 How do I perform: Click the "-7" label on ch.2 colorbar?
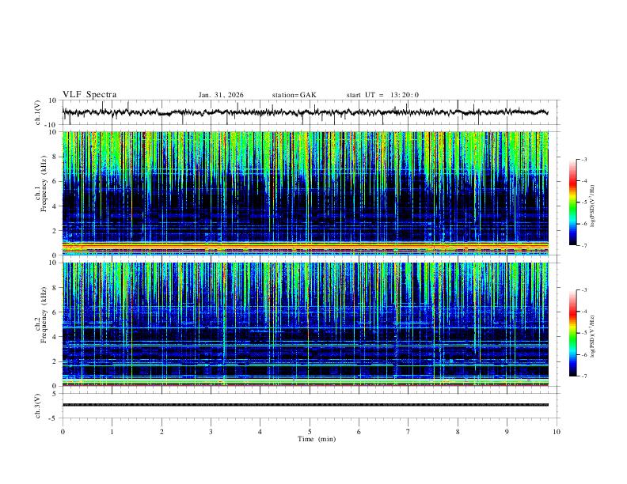pyautogui.click(x=583, y=376)
